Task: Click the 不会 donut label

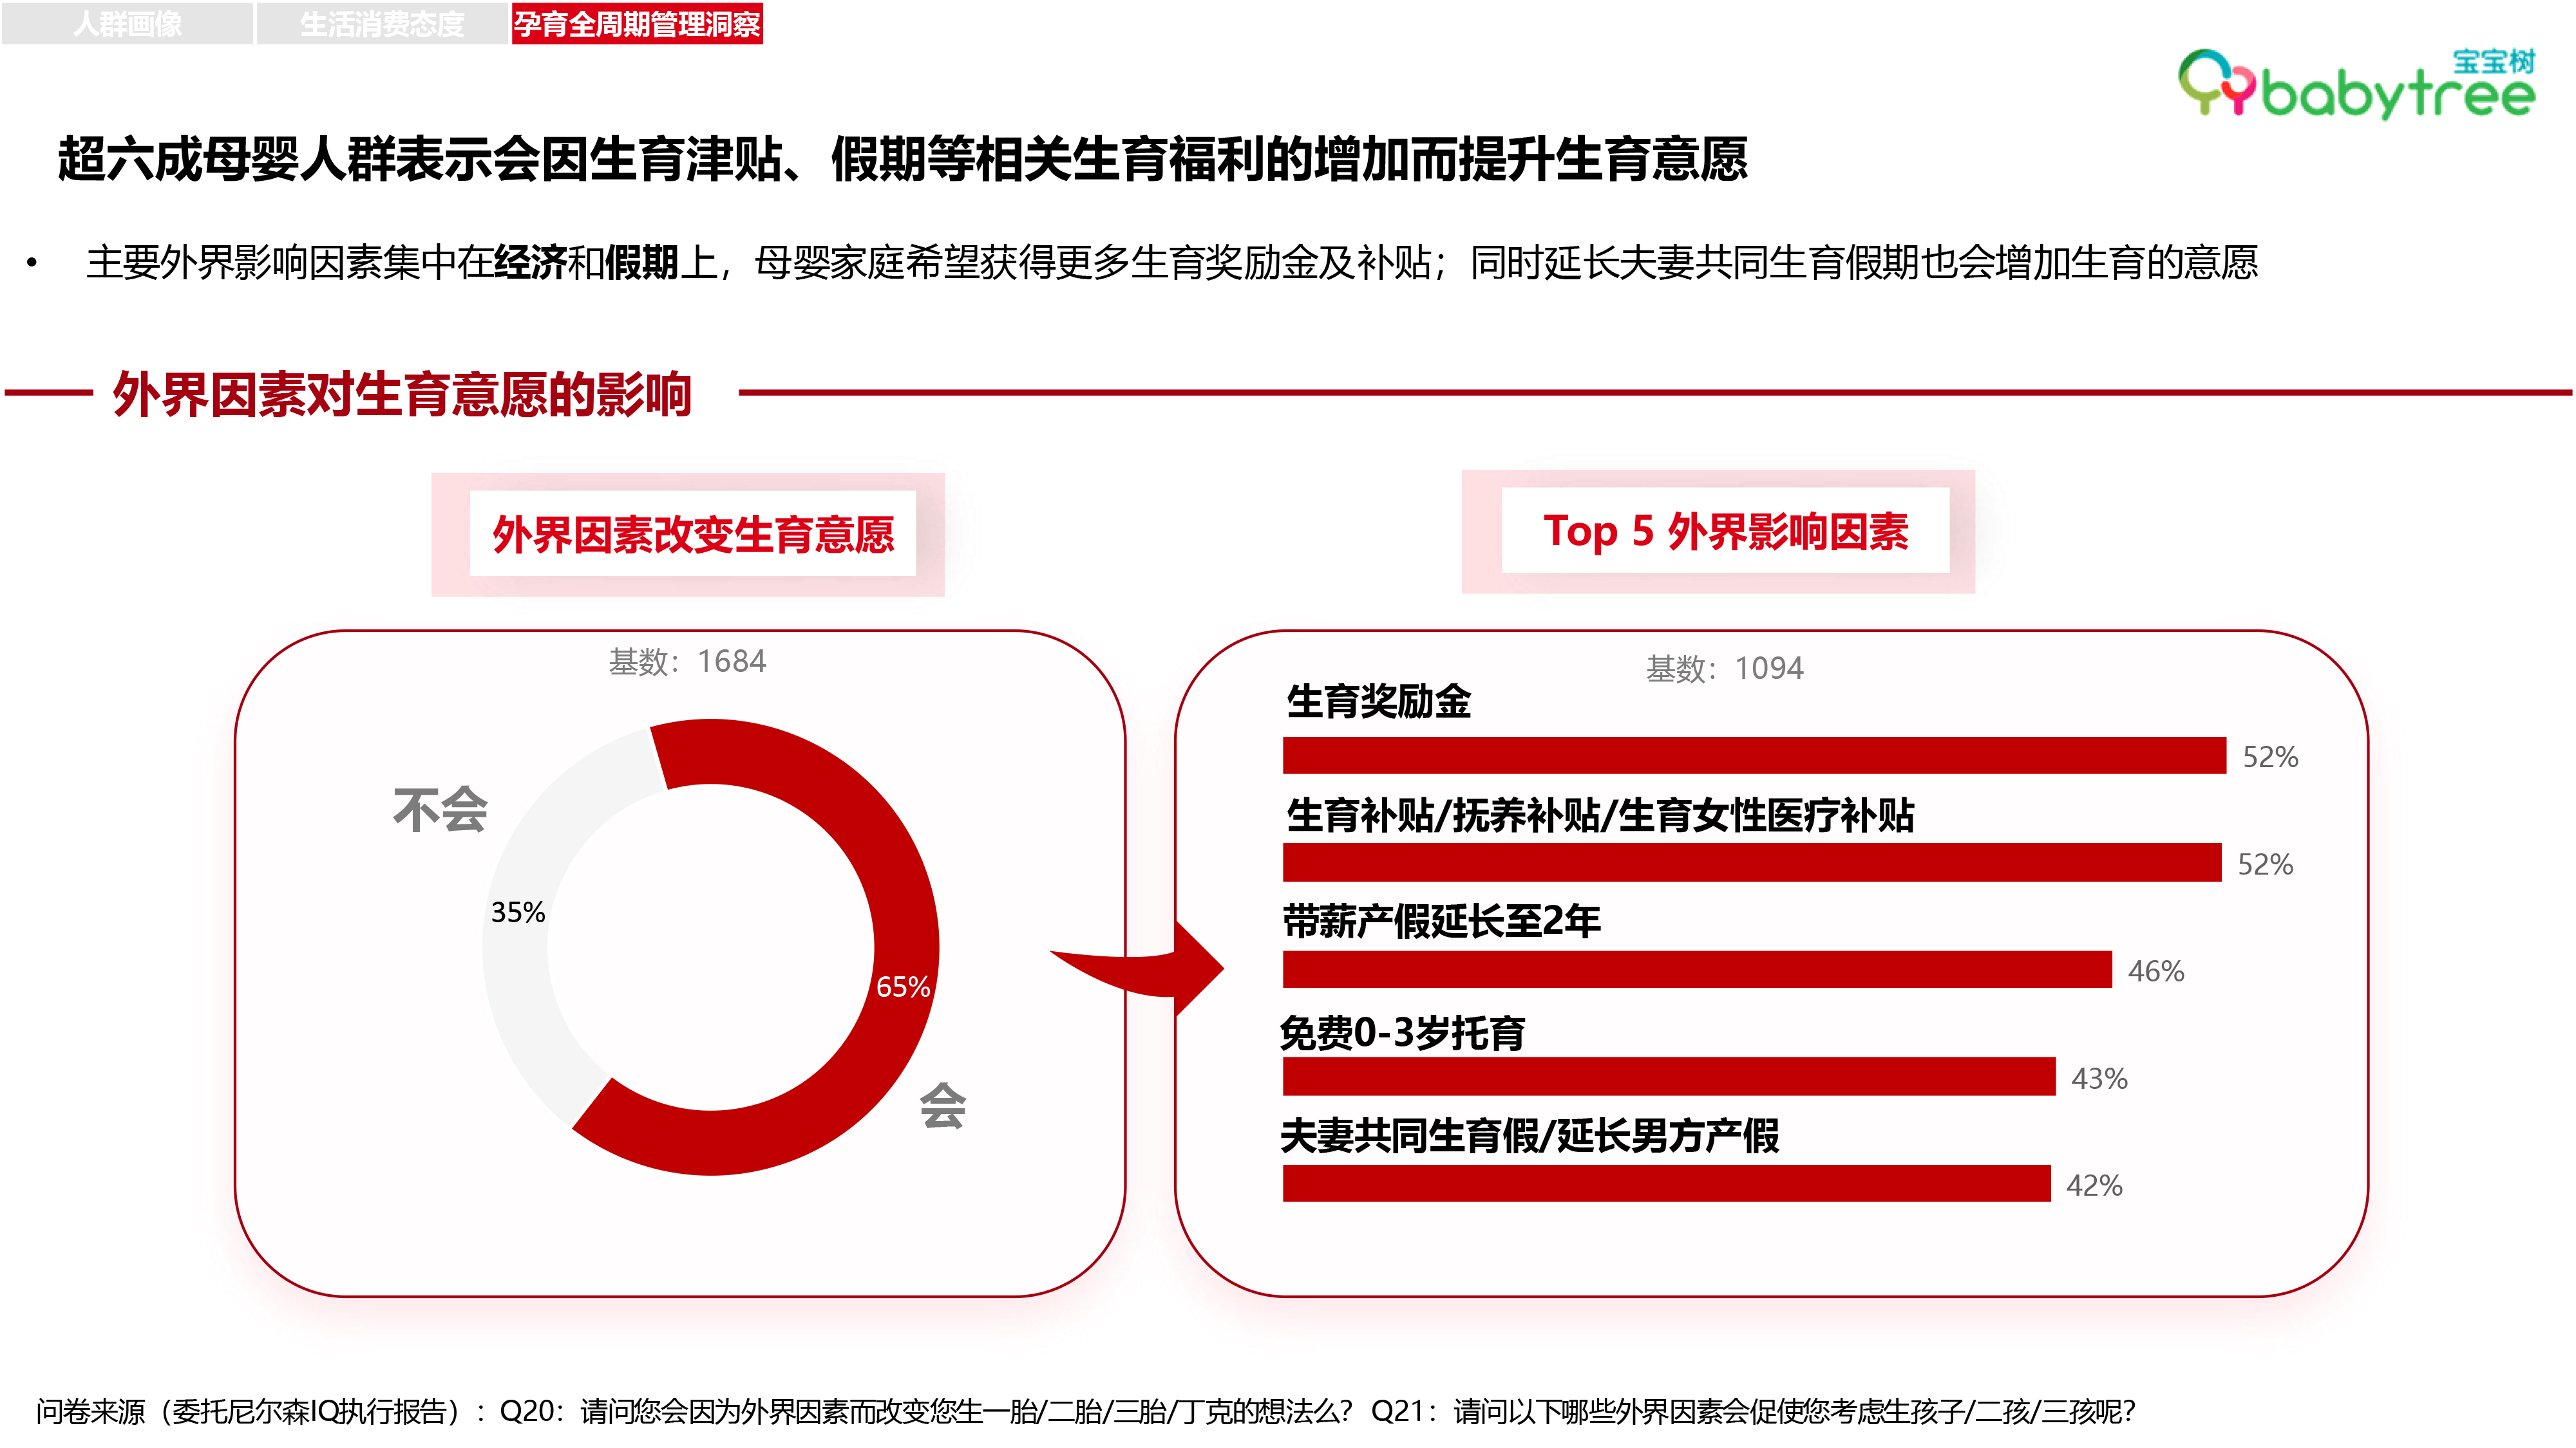Action: pos(440,810)
